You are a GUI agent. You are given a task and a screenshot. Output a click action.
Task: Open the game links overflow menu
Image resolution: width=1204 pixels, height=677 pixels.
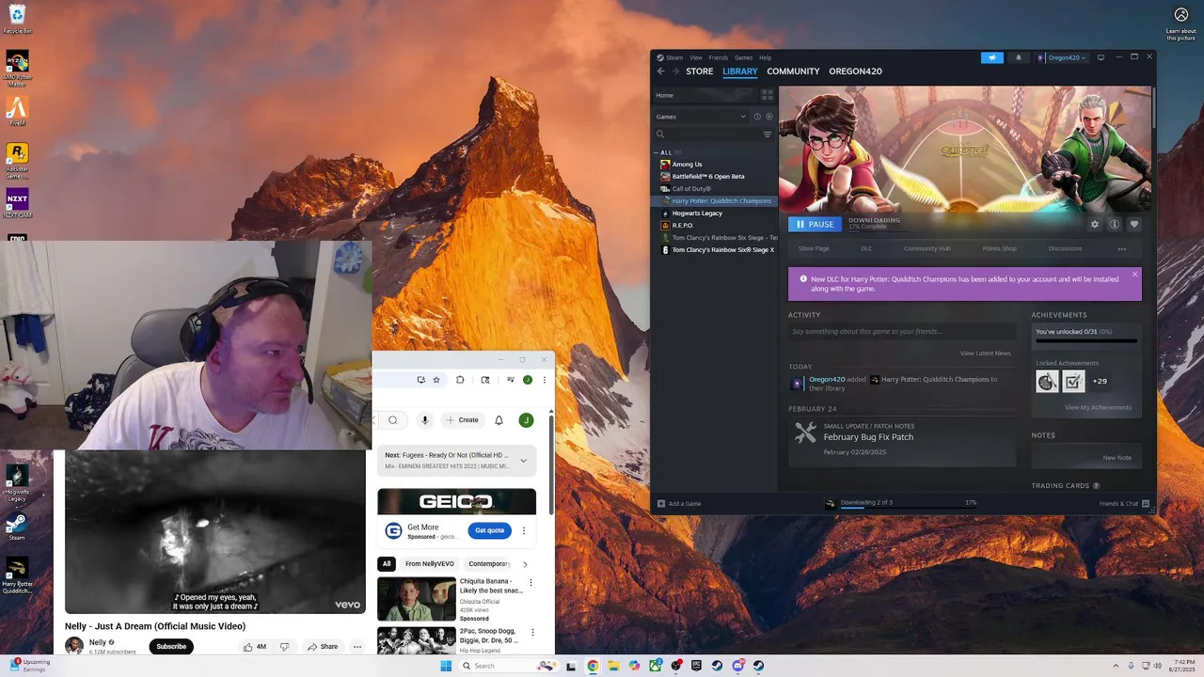[1122, 249]
